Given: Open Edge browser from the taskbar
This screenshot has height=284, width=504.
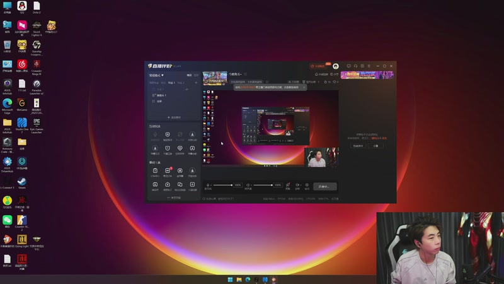Looking at the screenshot, I should [x=248, y=280].
